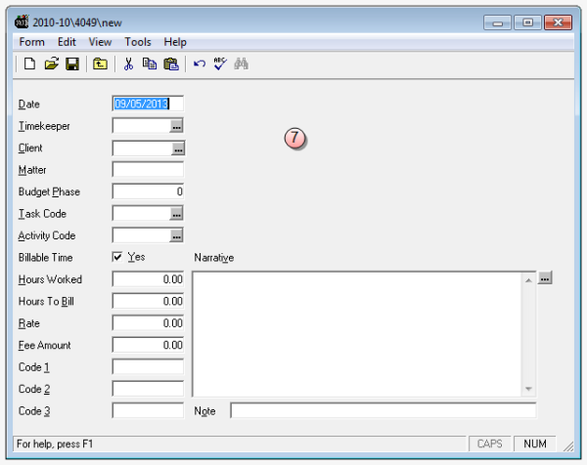Open the Timekeeper lookup browse button
The width and height of the screenshot is (587, 465).
(x=177, y=126)
